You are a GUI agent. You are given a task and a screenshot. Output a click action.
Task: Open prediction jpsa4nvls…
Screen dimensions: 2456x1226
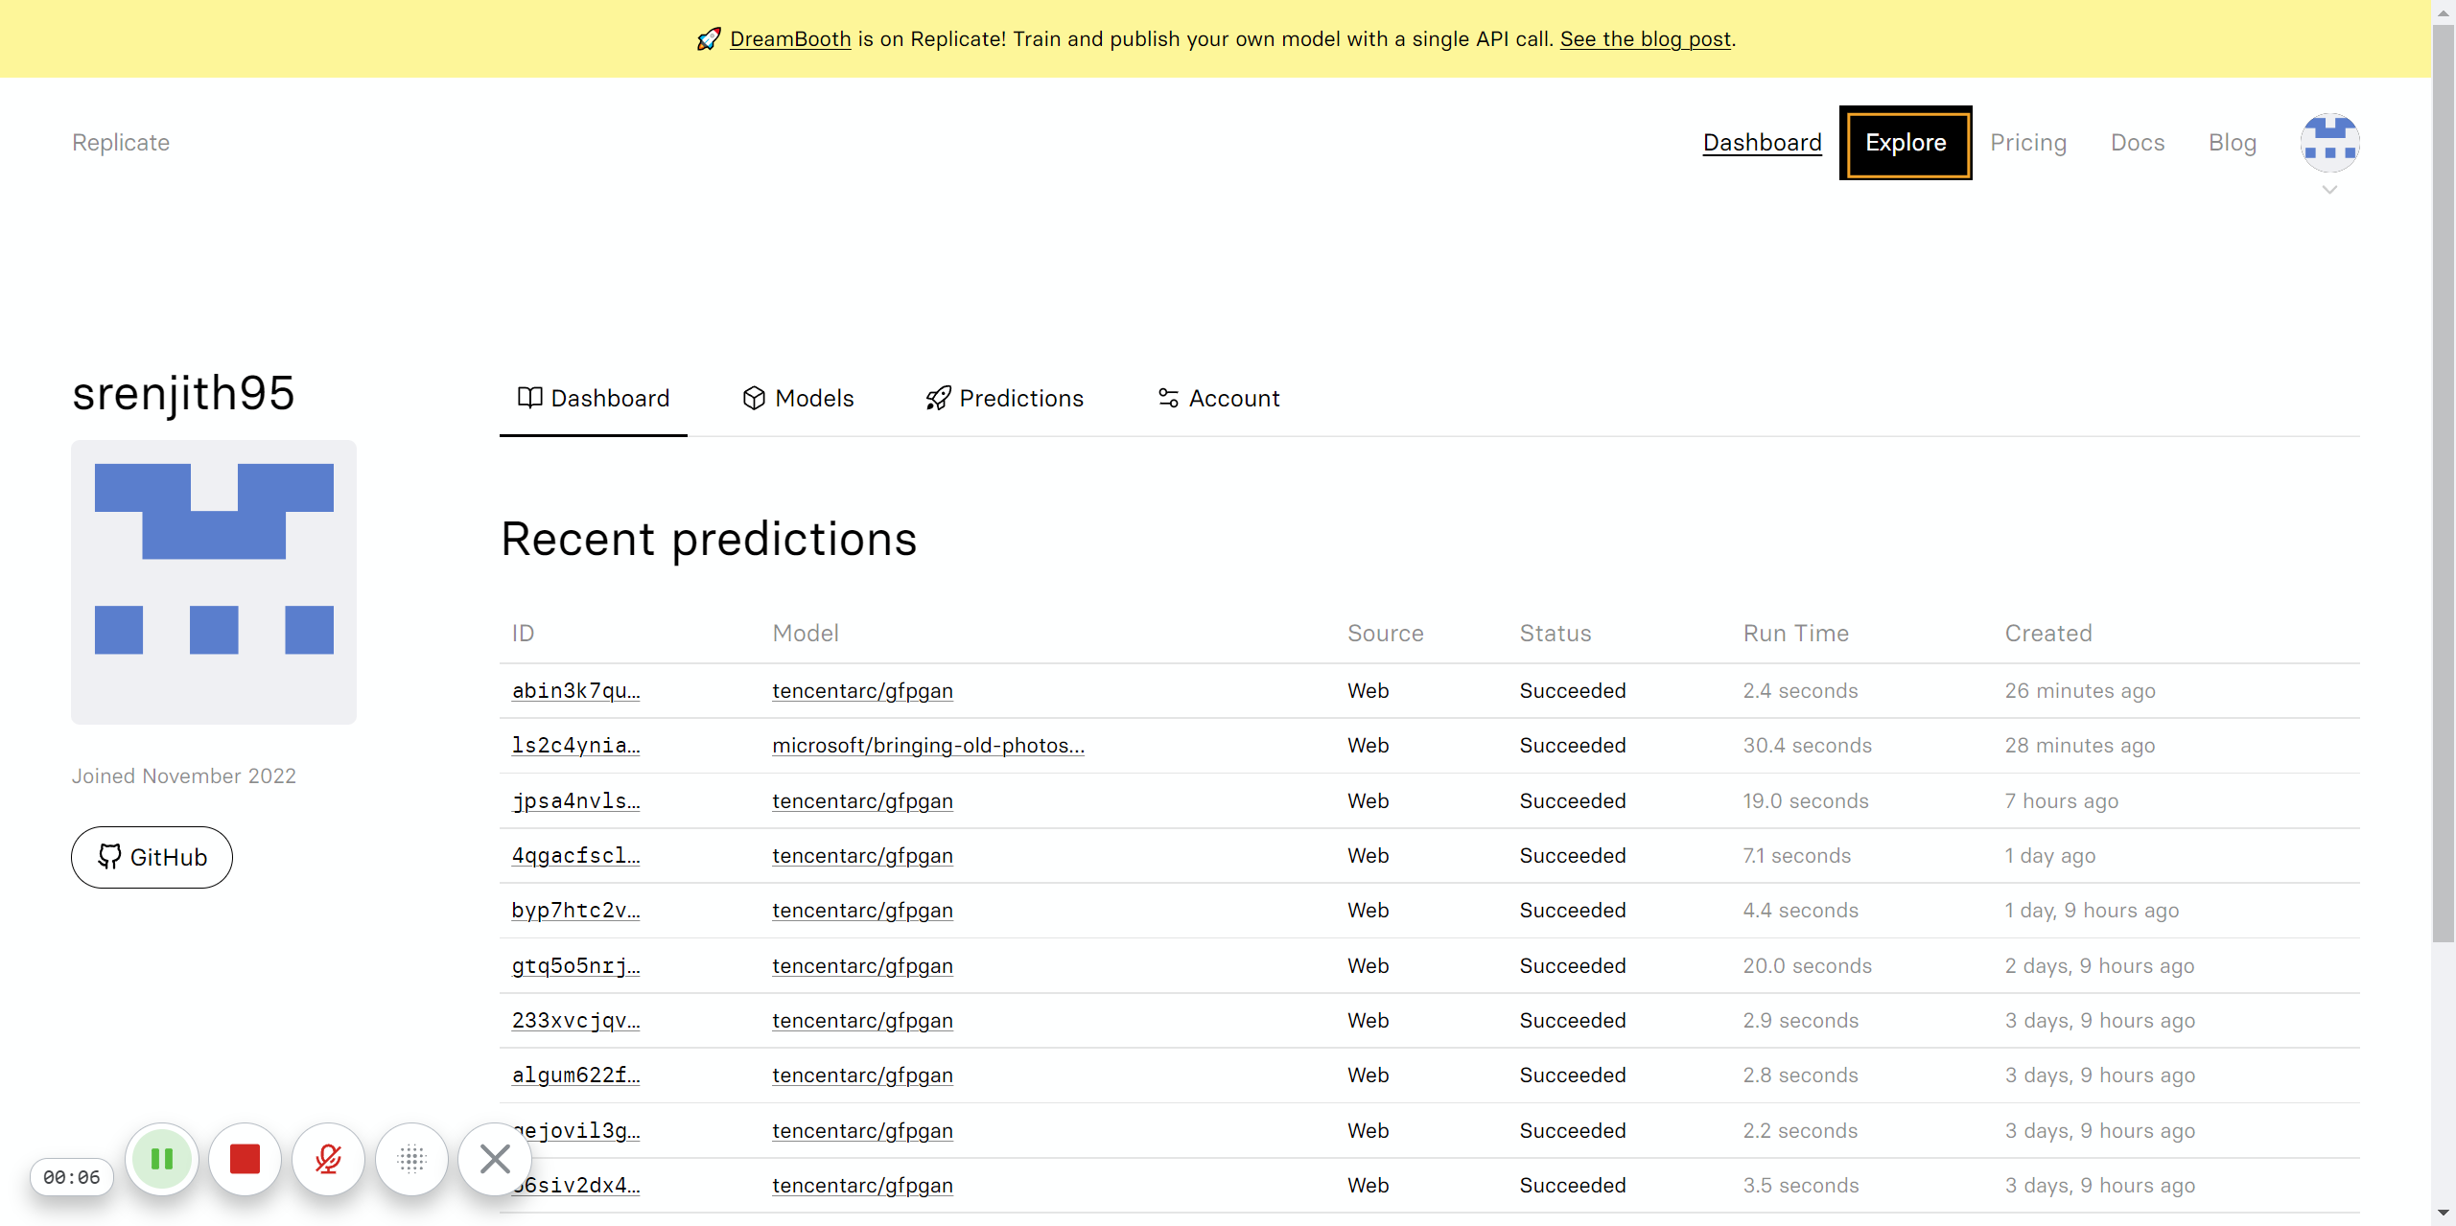click(x=575, y=800)
